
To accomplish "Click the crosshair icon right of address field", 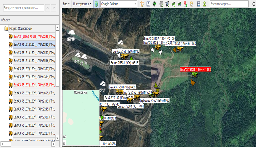I will click(x=253, y=4).
